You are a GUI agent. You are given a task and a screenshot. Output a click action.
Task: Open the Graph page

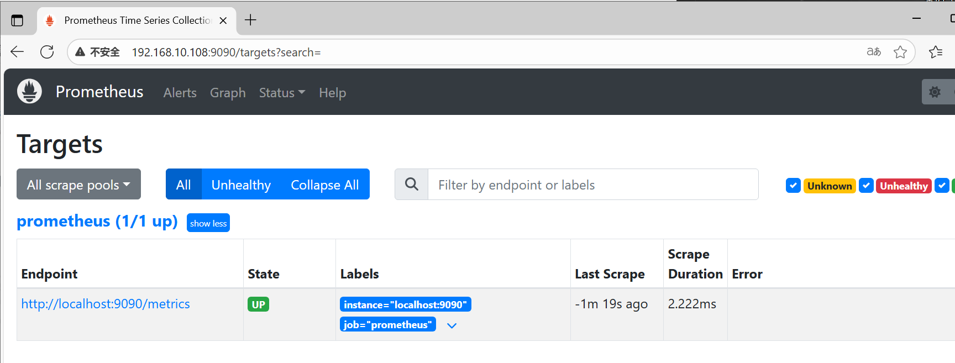click(x=228, y=93)
